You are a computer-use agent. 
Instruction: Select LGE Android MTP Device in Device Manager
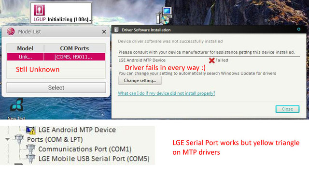click(x=77, y=130)
